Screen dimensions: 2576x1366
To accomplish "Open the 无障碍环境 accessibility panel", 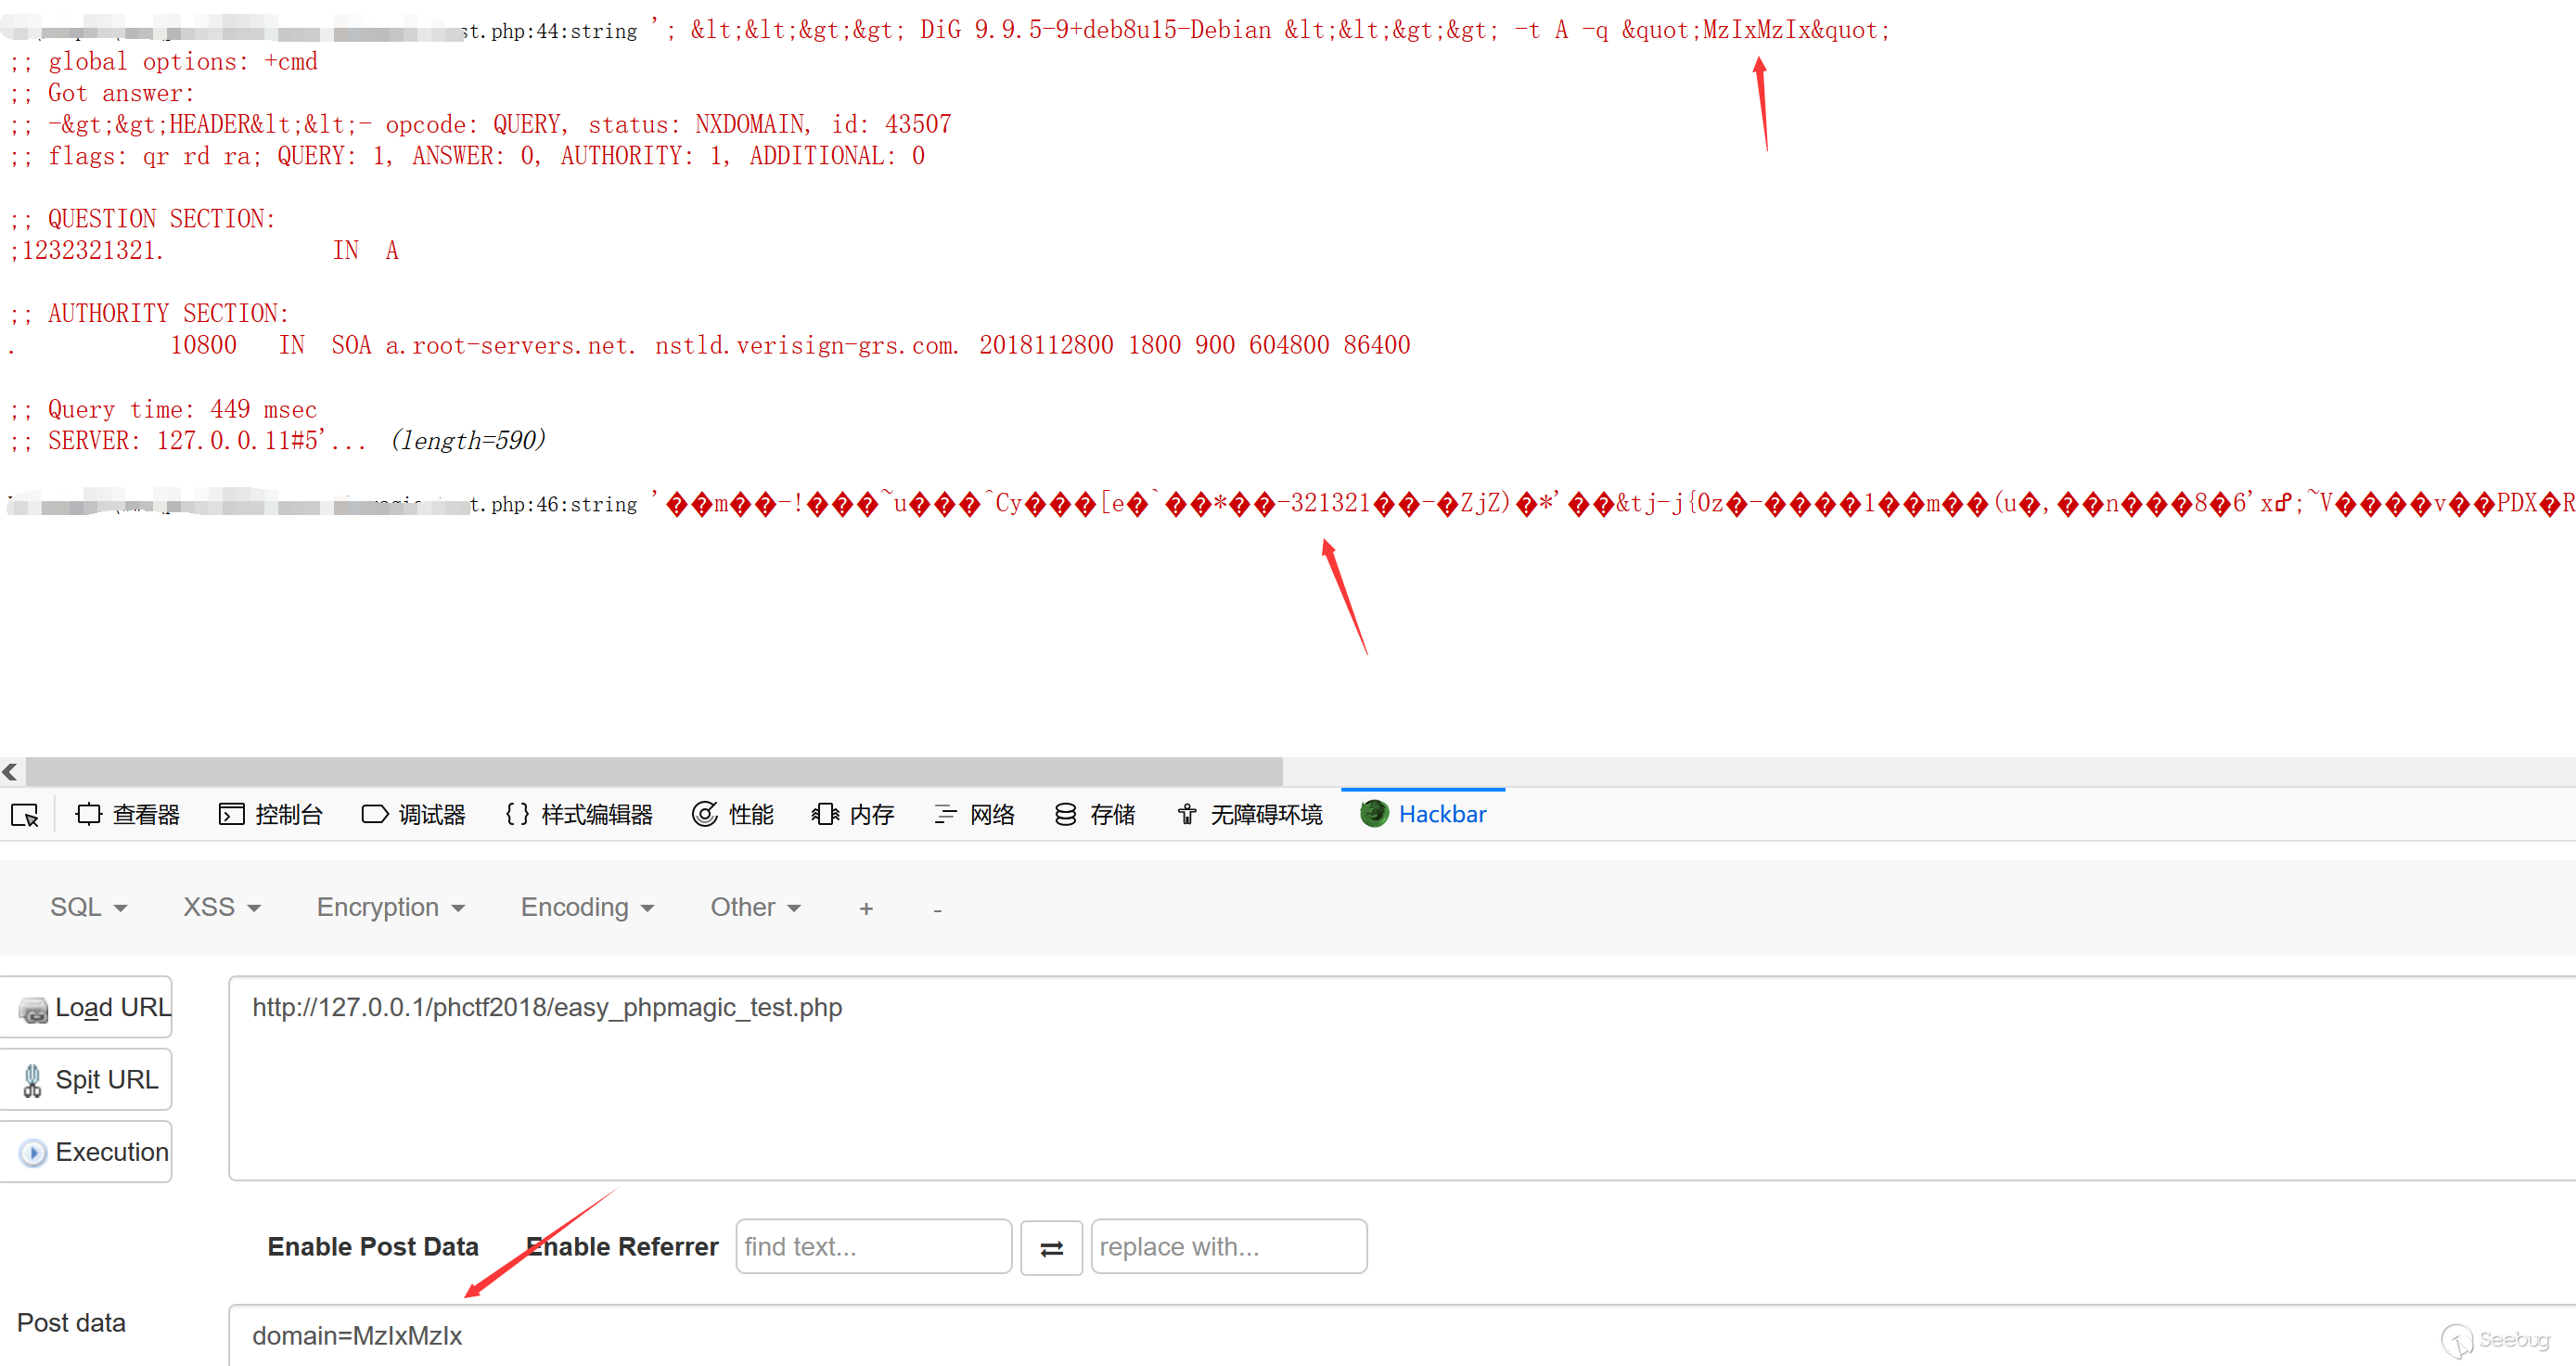I will 1249,815.
